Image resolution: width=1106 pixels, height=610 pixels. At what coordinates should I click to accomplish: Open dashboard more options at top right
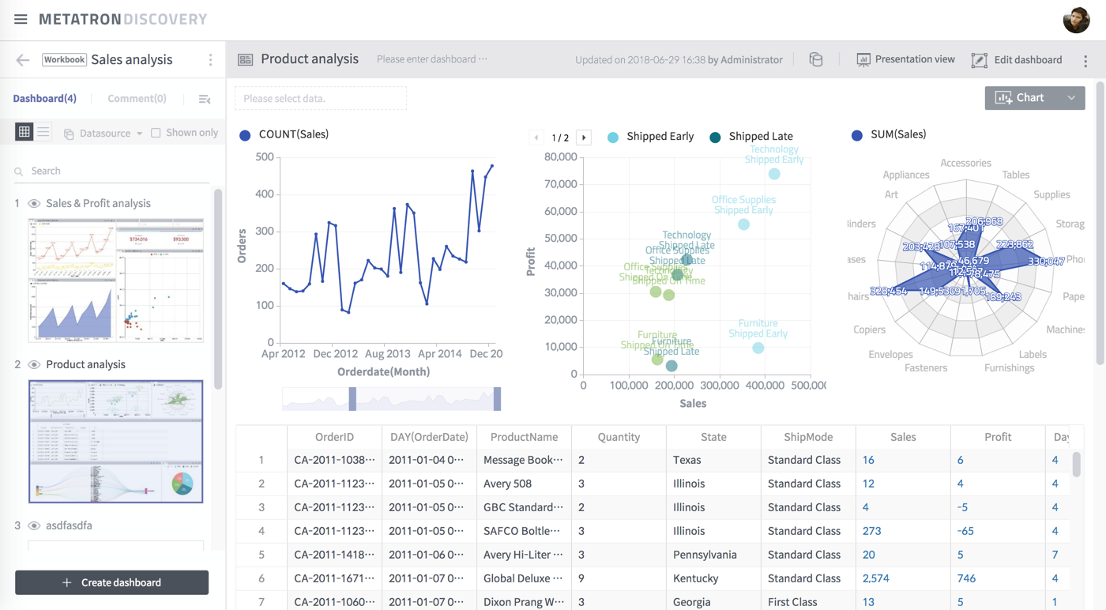coord(1085,60)
